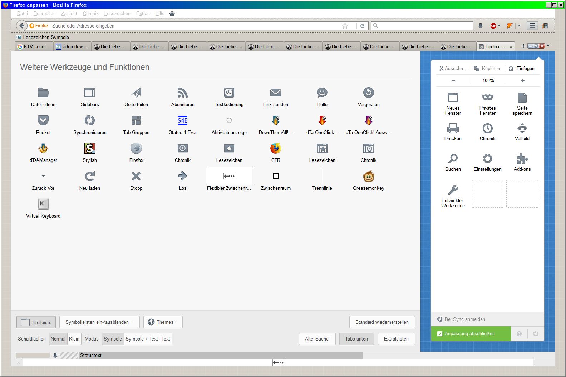566x377 pixels.
Task: Click the Virtual Keyboard icon
Action: click(43, 204)
